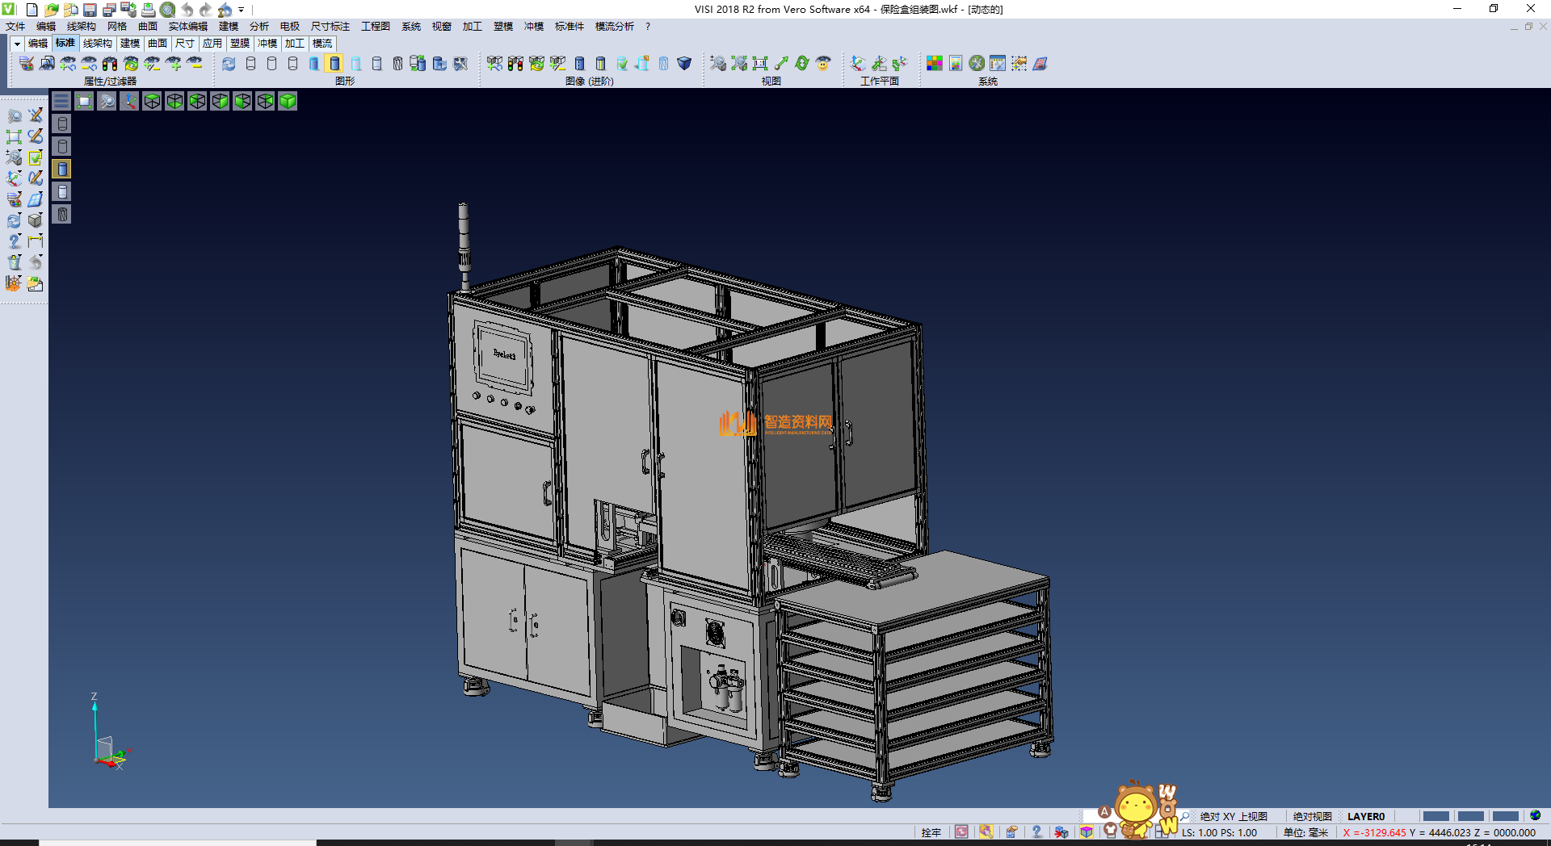The height and width of the screenshot is (846, 1551).
Task: Expand the quick access toolbar dropdown arrow
Action: (x=242, y=10)
